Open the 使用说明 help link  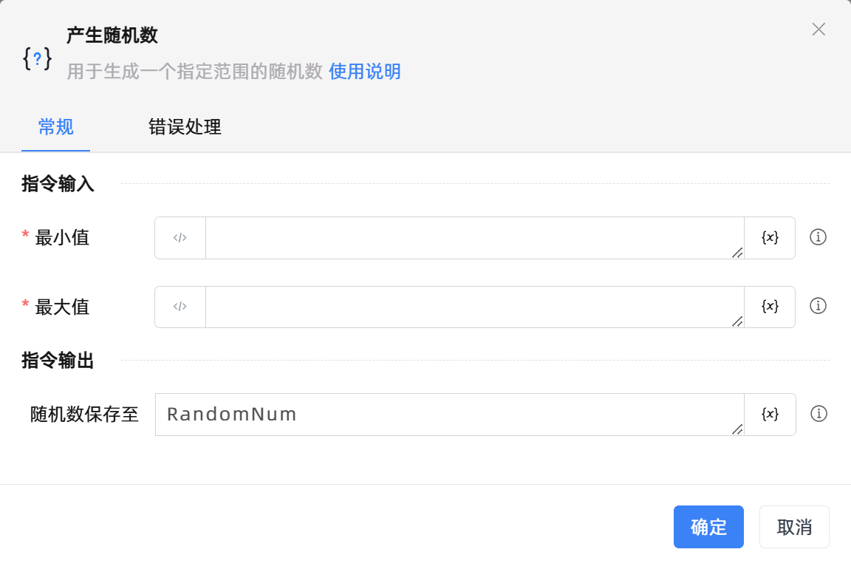click(x=365, y=72)
